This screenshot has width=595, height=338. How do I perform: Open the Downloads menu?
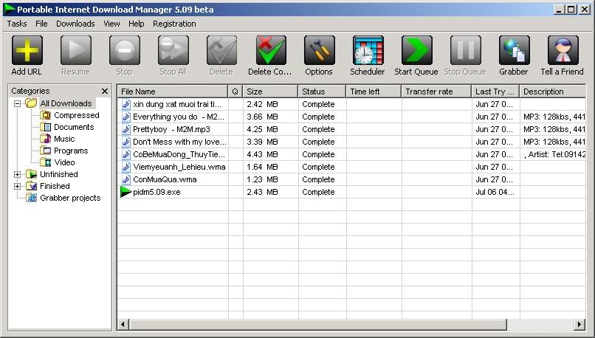pyautogui.click(x=75, y=24)
